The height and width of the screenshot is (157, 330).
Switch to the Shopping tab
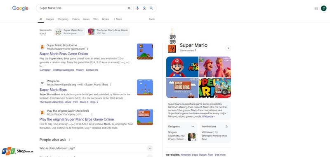[x=63, y=19]
